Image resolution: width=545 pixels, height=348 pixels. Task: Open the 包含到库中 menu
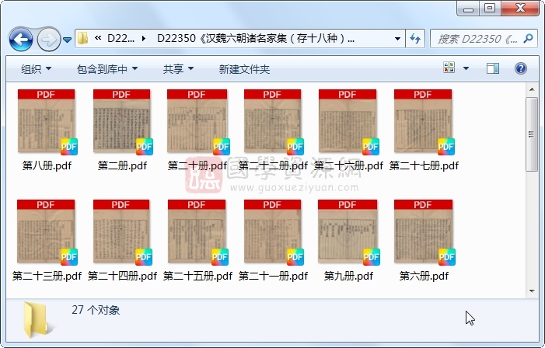pyautogui.click(x=107, y=69)
